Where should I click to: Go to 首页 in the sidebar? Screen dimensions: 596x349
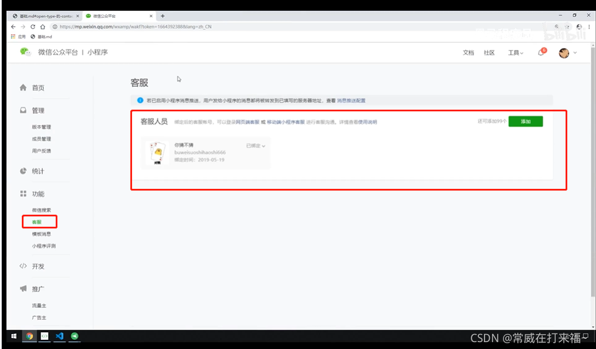(38, 88)
